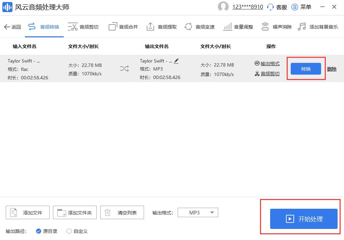
Task: Select the 音频合并 audio merge tool
Action: coord(123,27)
